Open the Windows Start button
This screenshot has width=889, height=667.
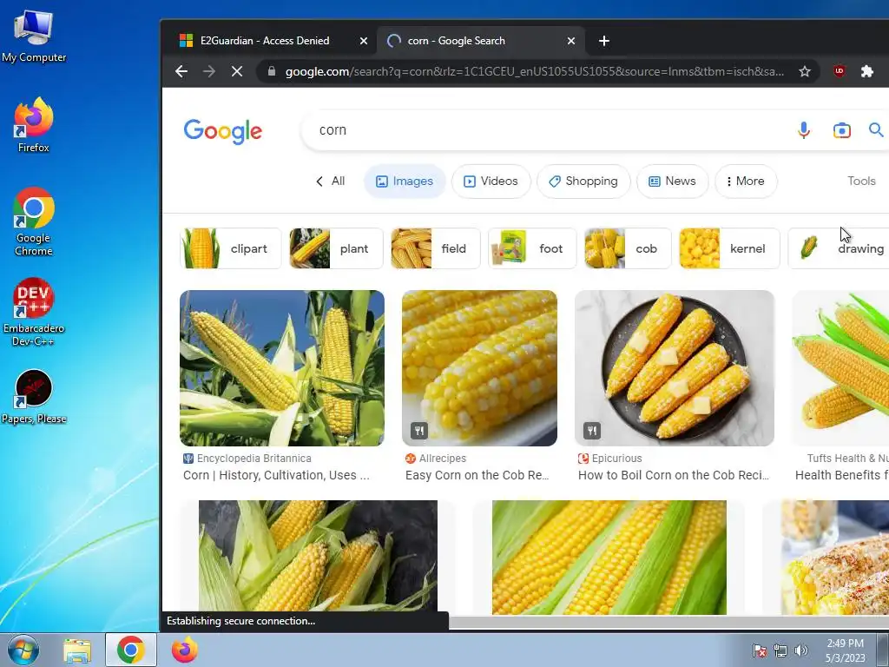pyautogui.click(x=23, y=650)
